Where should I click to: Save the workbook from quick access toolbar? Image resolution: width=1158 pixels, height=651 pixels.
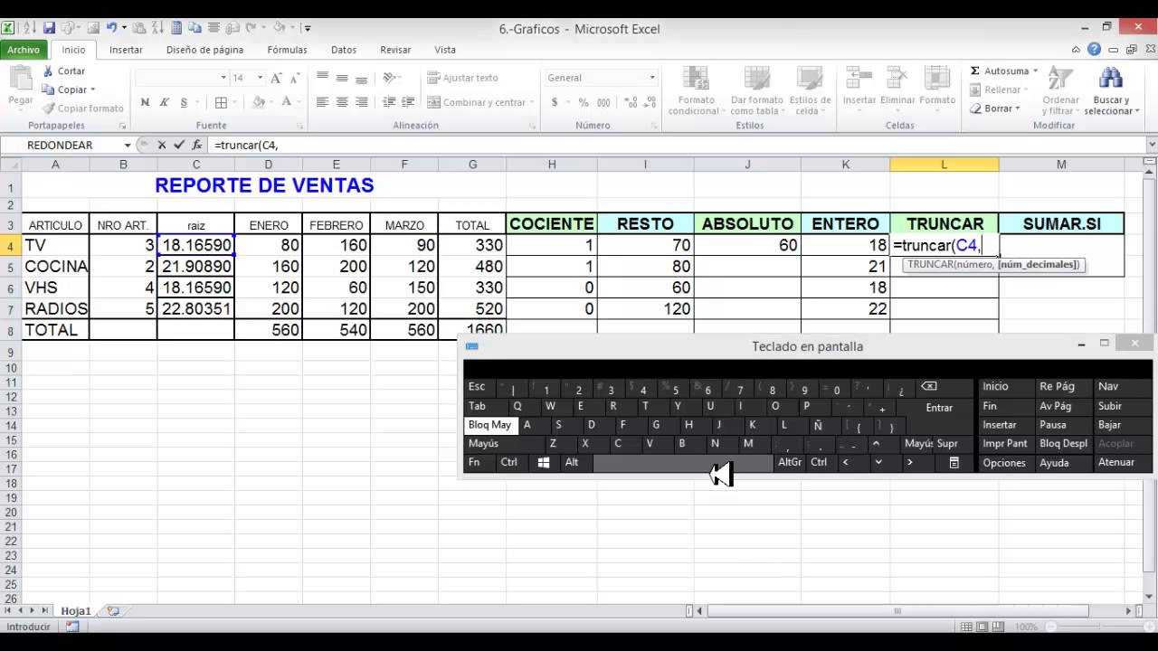coord(50,28)
